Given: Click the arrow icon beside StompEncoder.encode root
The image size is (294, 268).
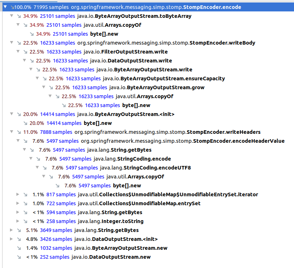Looking at the screenshot, I should click(13, 7).
